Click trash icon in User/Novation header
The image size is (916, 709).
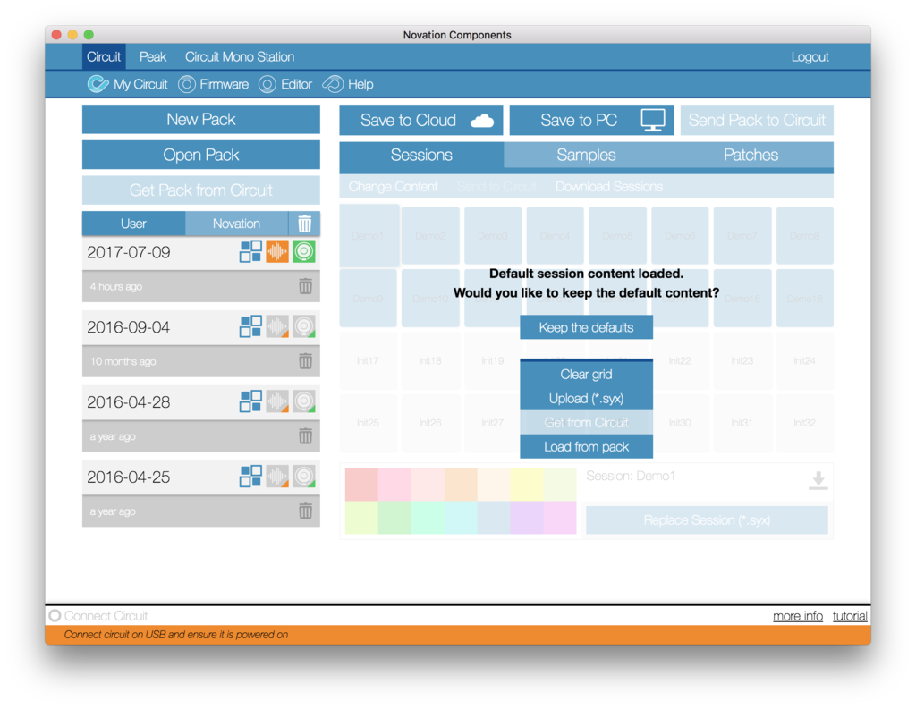[x=304, y=224]
